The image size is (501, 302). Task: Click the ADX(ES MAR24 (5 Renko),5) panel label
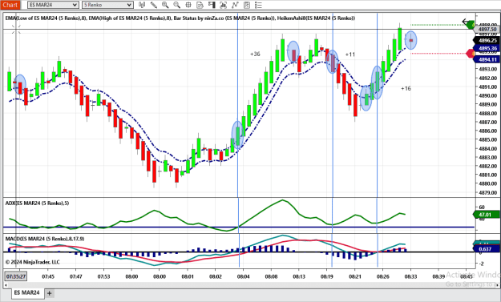pyautogui.click(x=37, y=203)
